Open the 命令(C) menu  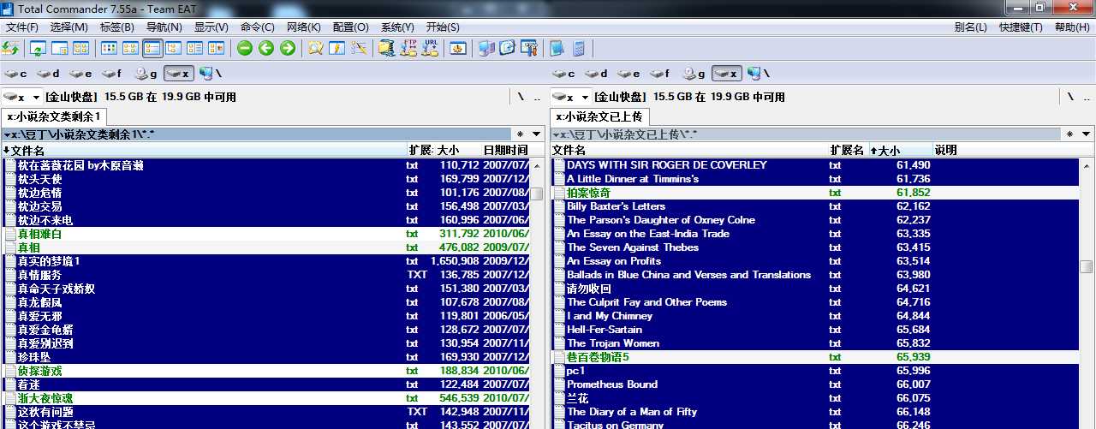pos(258,27)
